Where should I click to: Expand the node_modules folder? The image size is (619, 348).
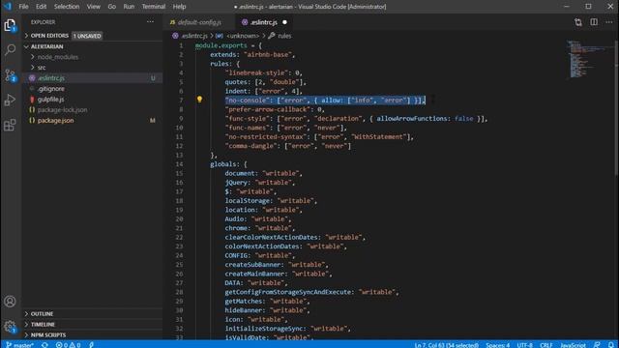click(x=58, y=57)
